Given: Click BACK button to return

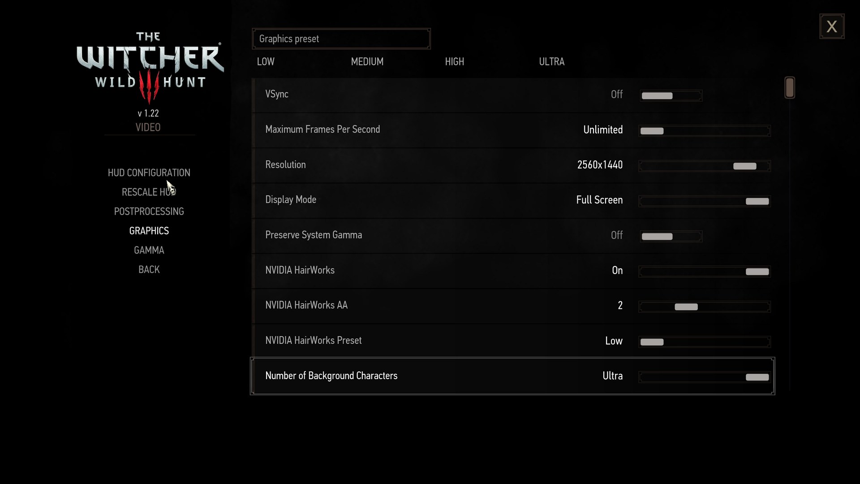Looking at the screenshot, I should [x=149, y=269].
